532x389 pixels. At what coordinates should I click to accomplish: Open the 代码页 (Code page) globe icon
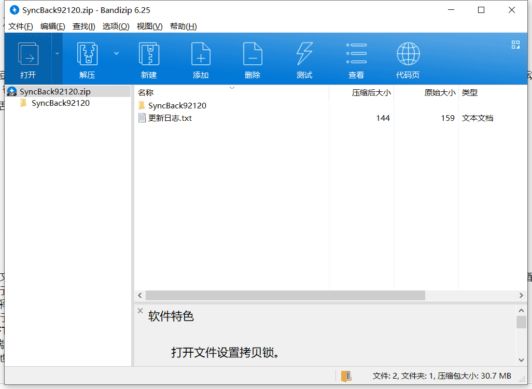coord(408,53)
